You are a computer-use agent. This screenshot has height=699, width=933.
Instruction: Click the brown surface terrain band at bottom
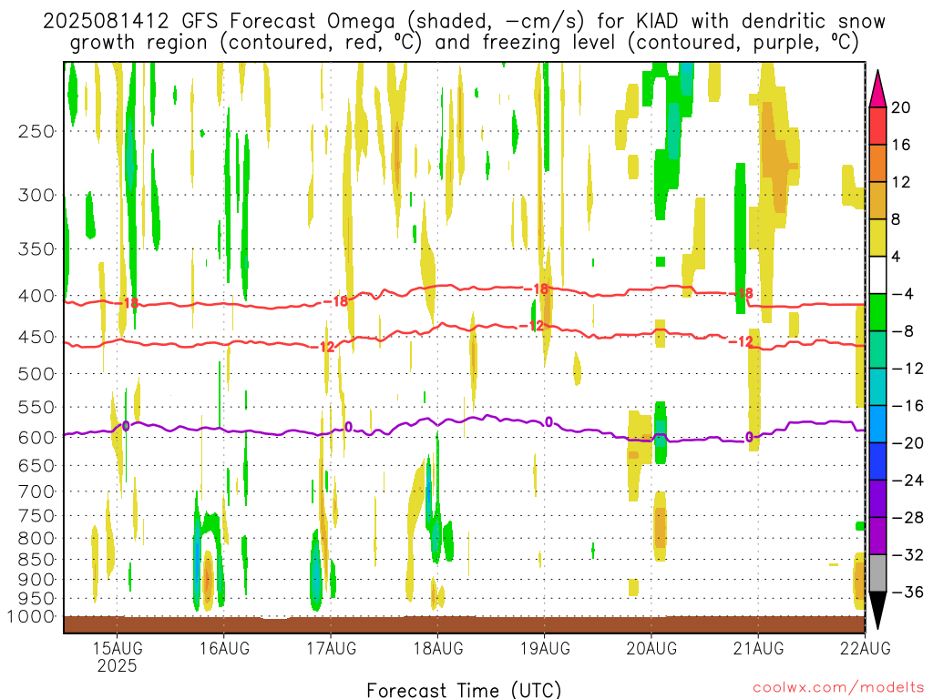pos(464,624)
